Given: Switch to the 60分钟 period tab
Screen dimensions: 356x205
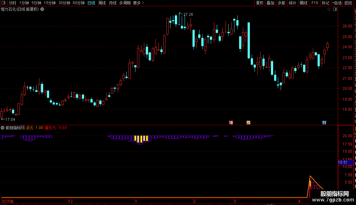Looking at the screenshot, I should tap(78, 3).
